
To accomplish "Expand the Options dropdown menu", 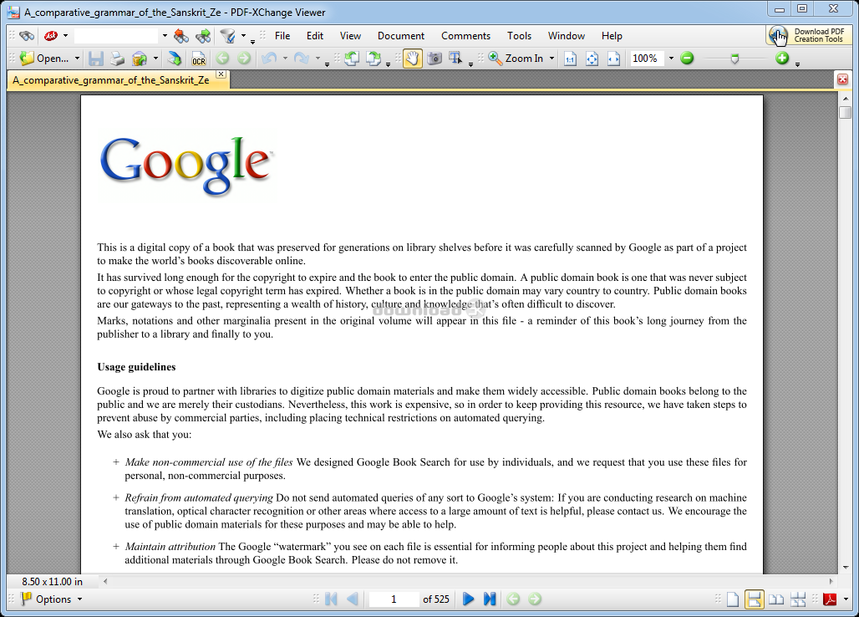I will [79, 599].
